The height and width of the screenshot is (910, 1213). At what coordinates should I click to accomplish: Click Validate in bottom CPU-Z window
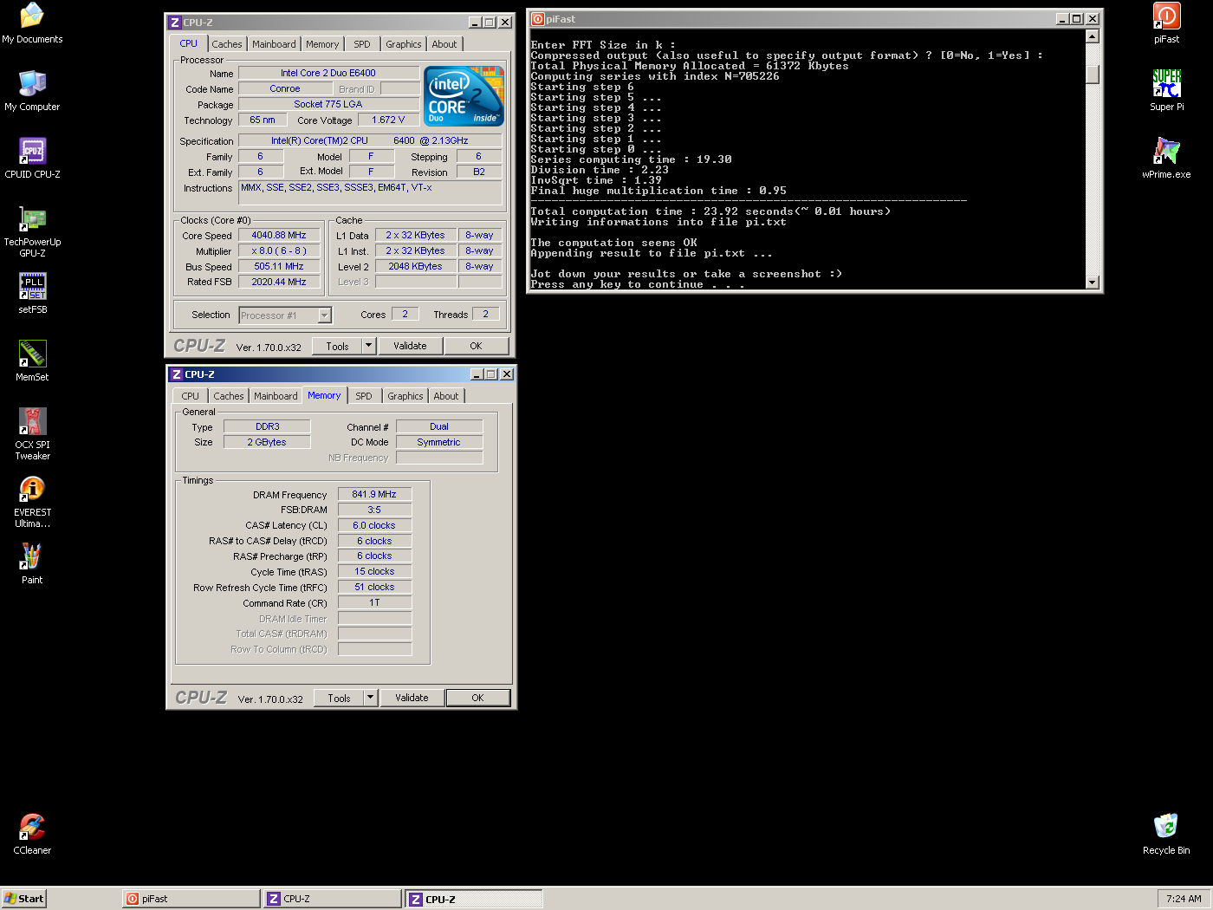coord(412,698)
